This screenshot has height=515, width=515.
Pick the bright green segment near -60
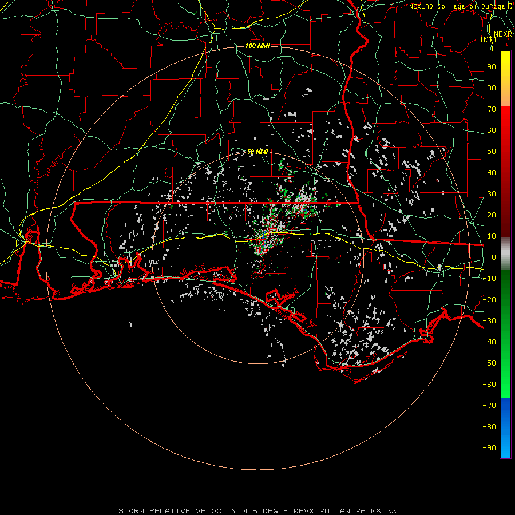505,386
